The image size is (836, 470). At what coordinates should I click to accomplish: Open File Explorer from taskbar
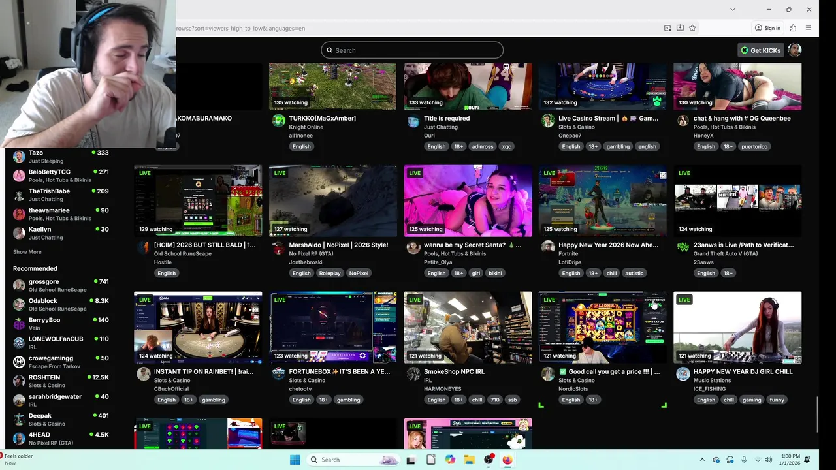[469, 460]
